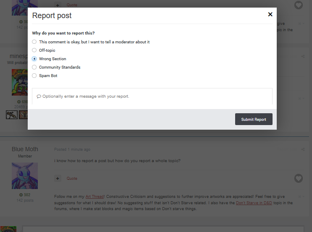Open Blue Moth's avatar image
Screen dimensions: 312x232
[25, 176]
